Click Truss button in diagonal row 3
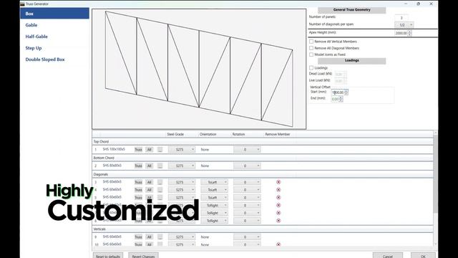The image size is (458, 258). point(138,182)
